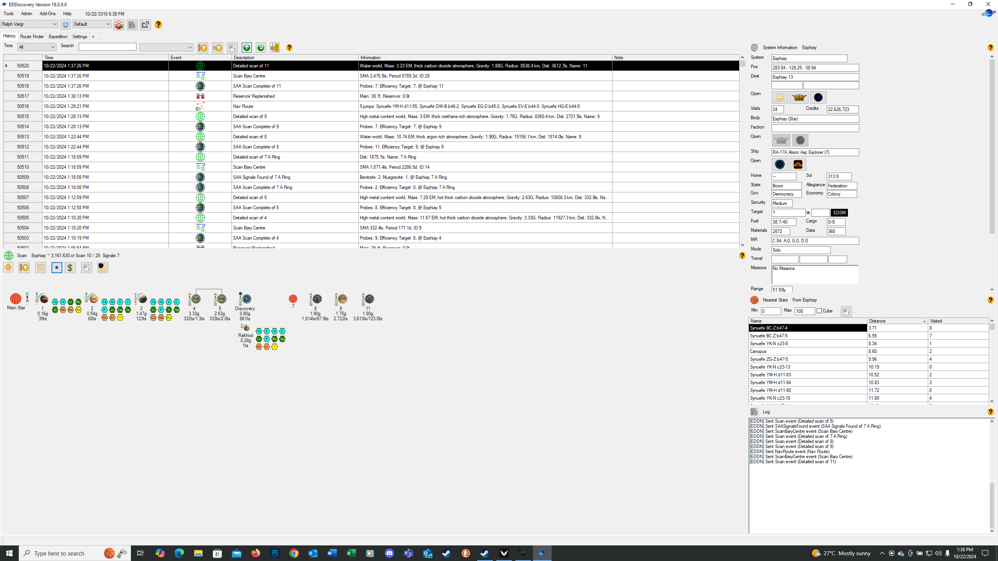The image size is (998, 561).
Task: Toggle the green up-arrow cursor-to-top button
Action: [x=247, y=48]
